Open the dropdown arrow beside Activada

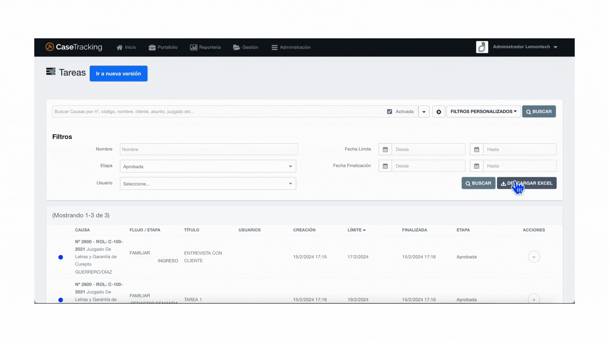424,111
